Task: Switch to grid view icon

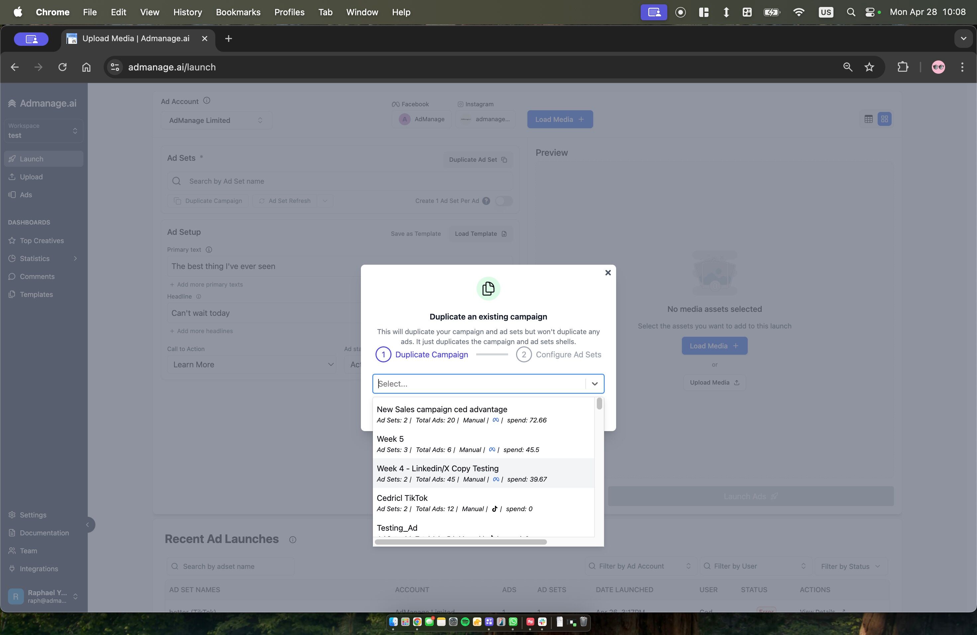Action: 884,119
